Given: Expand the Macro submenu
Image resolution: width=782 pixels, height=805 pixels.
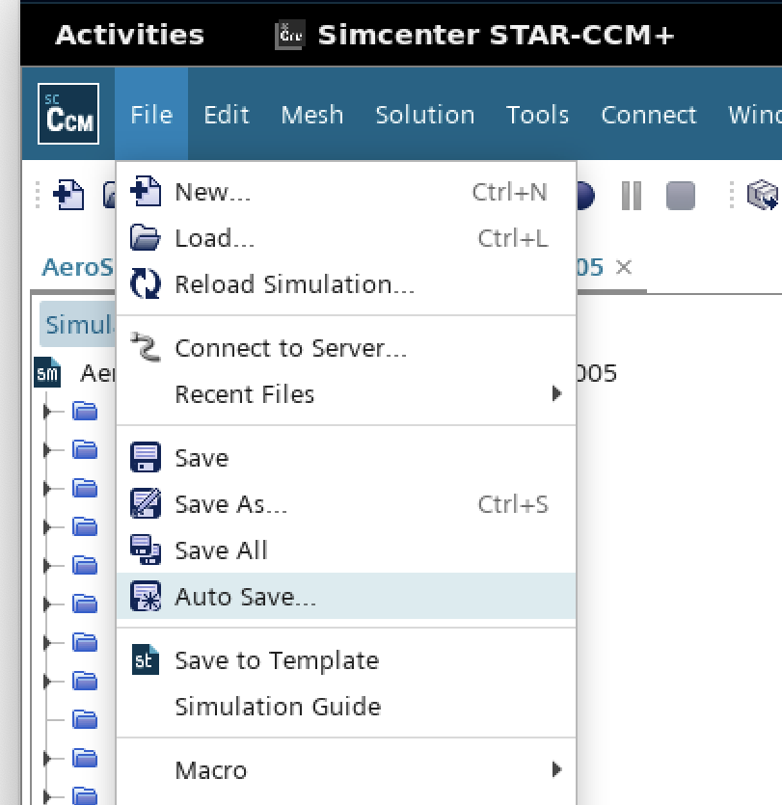Looking at the screenshot, I should (x=346, y=770).
